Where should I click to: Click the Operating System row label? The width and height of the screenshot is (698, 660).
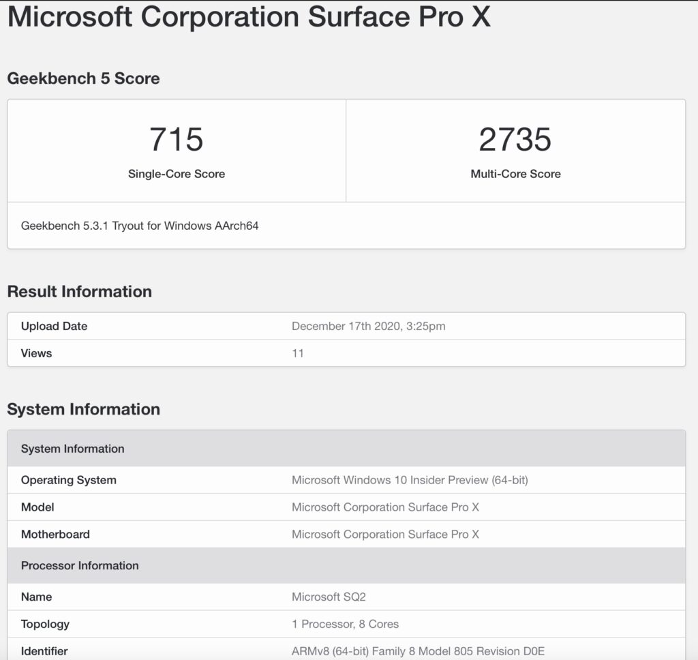coord(69,480)
